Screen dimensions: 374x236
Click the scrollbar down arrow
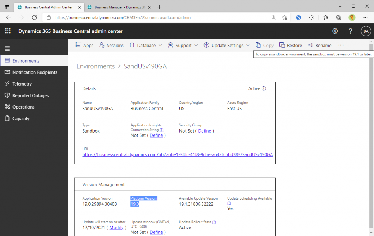(371, 233)
